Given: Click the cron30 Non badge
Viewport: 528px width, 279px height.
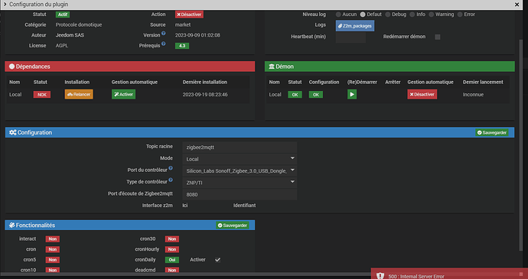Looking at the screenshot, I should [x=171, y=239].
